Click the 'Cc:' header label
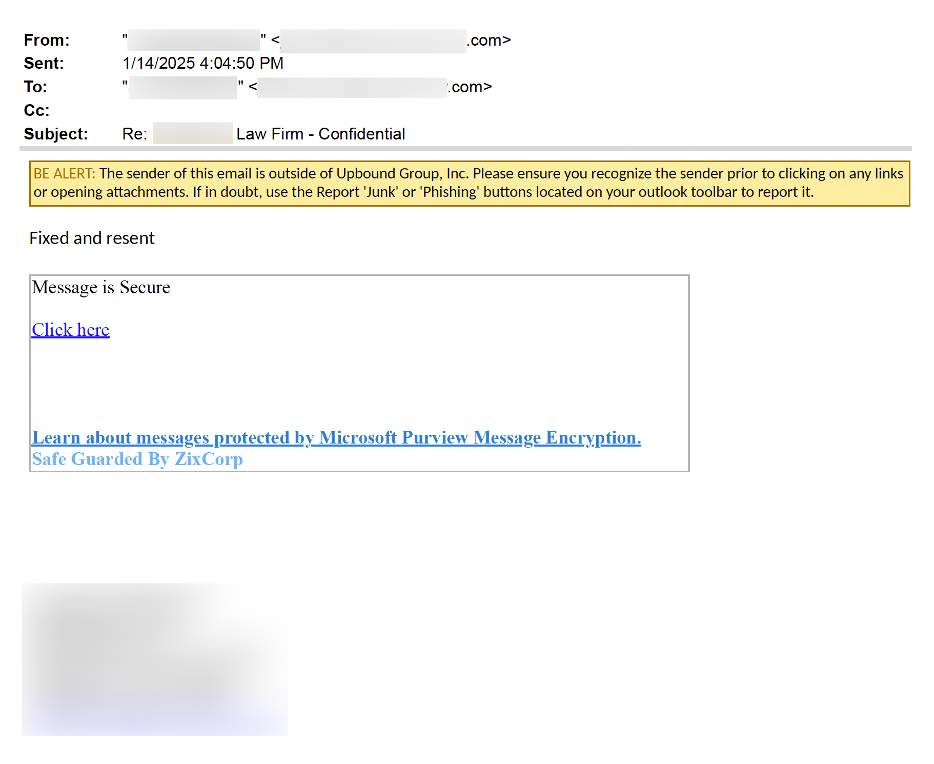 click(37, 110)
